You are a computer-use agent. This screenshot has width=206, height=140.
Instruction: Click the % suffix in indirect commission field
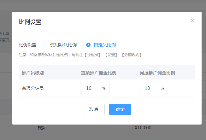(162, 88)
